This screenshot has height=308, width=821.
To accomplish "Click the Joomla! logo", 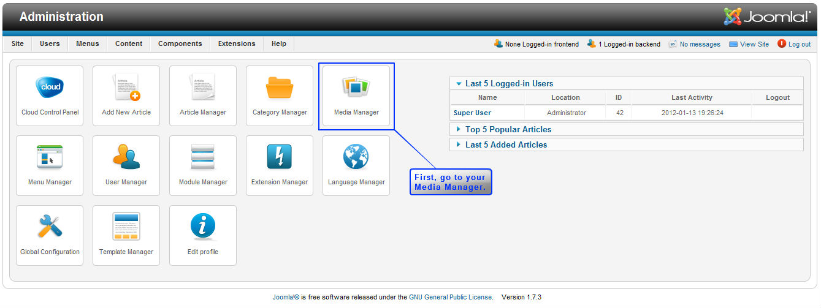I will (x=767, y=17).
